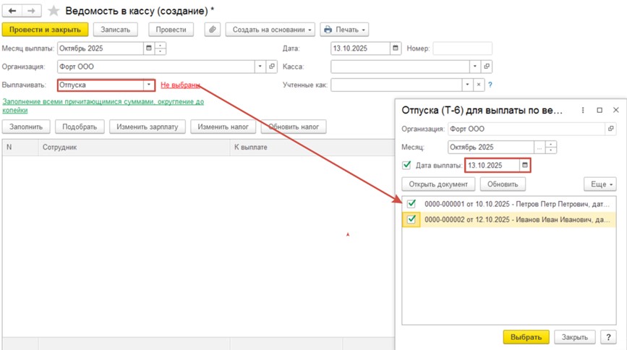Expand the Учтенные как dropdown
The image size is (627, 350).
point(468,85)
